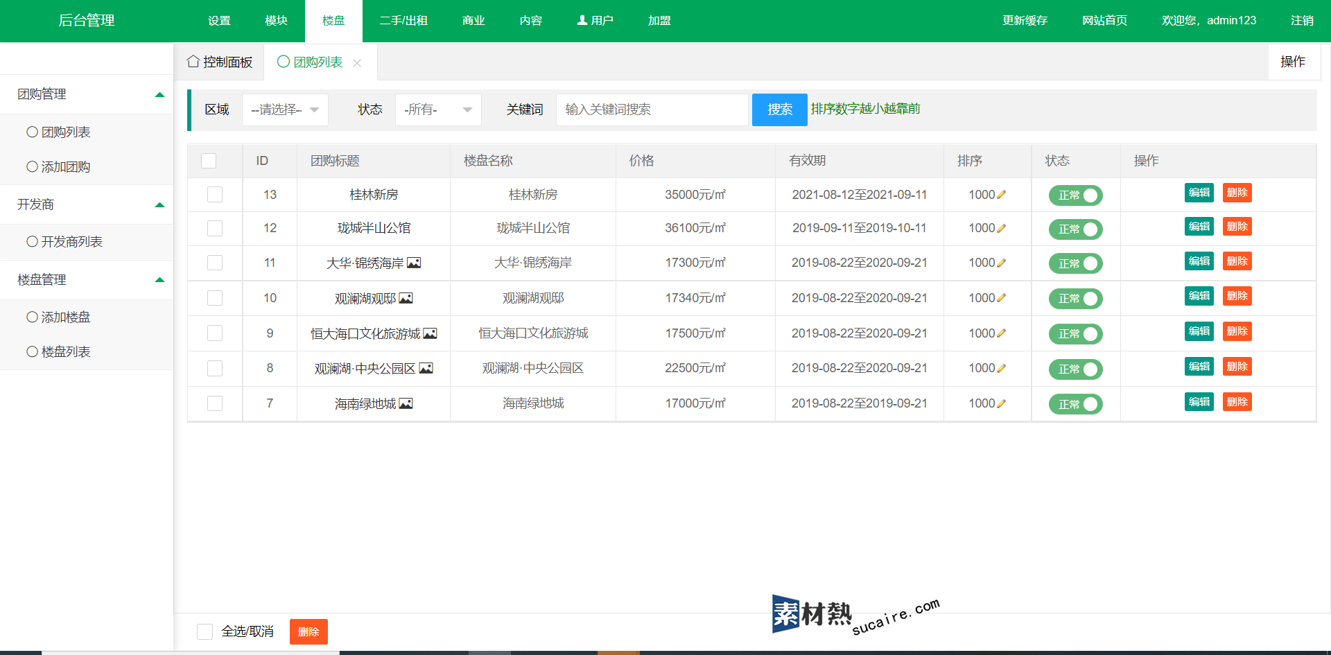Open the 状态 所有 dropdown
This screenshot has width=1331, height=655.
[x=438, y=110]
